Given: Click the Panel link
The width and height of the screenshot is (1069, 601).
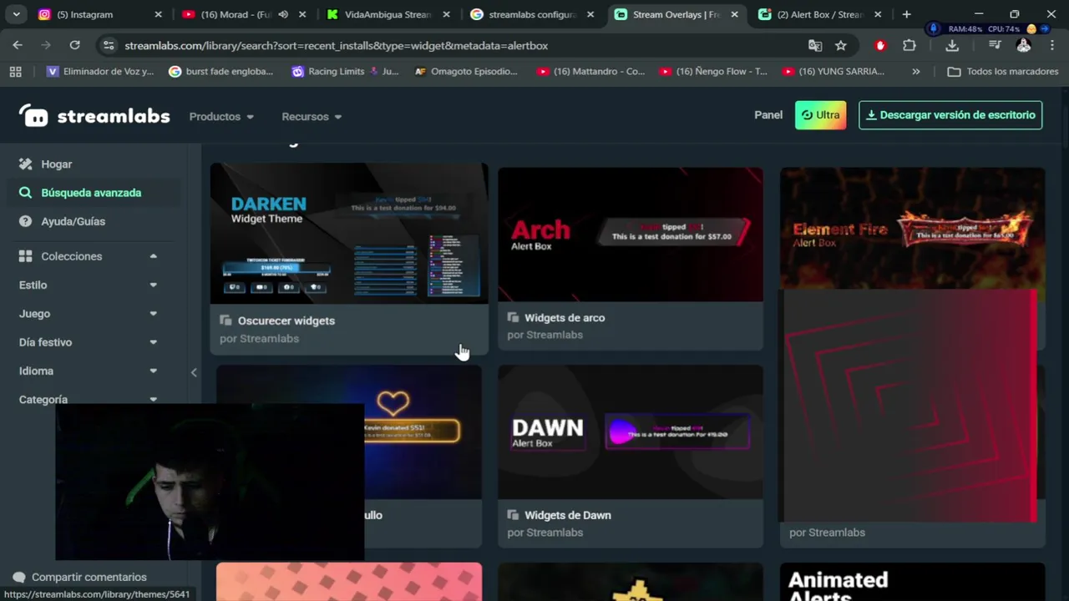Looking at the screenshot, I should 768,115.
